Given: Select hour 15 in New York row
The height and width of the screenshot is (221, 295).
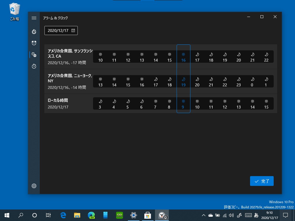Looking at the screenshot, I should [x=128, y=82].
